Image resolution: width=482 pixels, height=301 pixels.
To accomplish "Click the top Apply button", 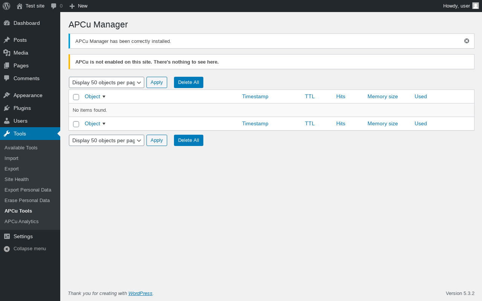I will click(157, 82).
